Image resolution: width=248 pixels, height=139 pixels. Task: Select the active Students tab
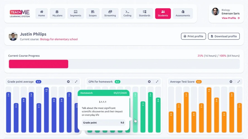[163, 14]
